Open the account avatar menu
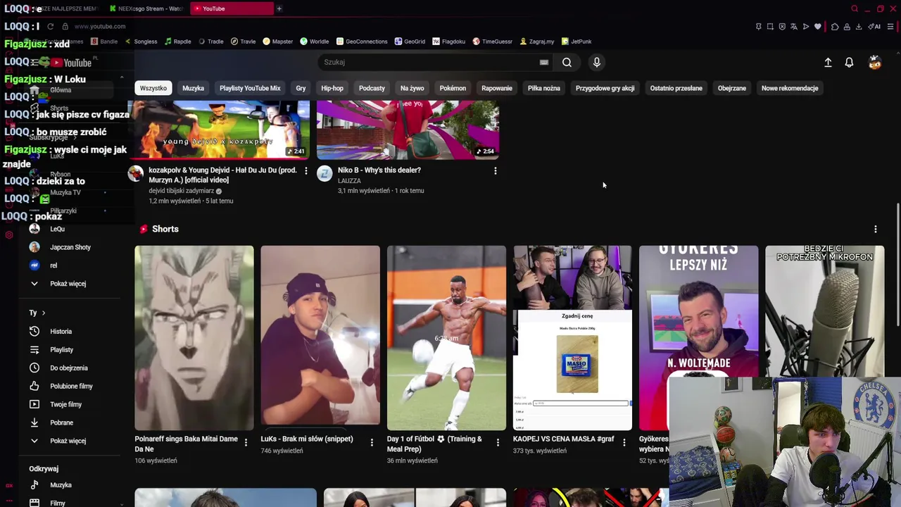This screenshot has height=507, width=901. [x=875, y=63]
